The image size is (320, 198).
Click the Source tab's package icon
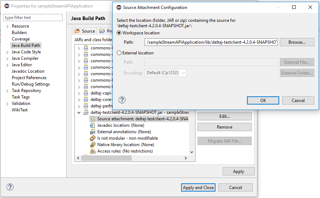[x=77, y=31]
